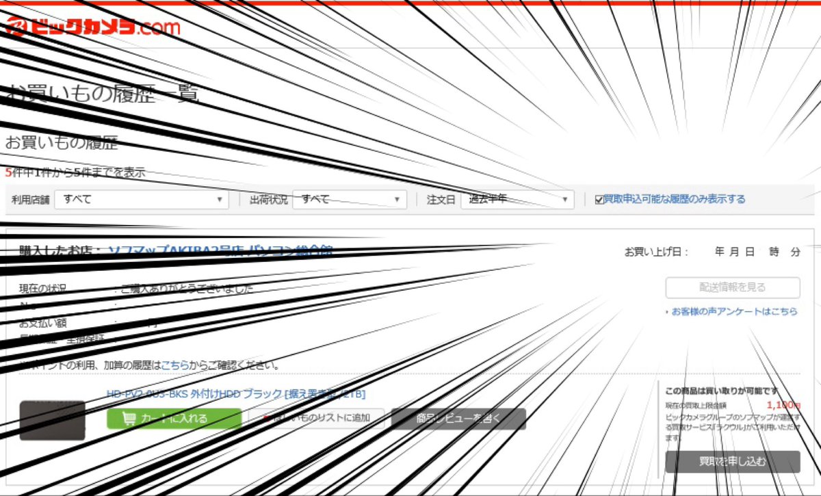Screen dimensions: 821x496
Task: Open the ソフマップAKIBA store link
Action: (220, 250)
